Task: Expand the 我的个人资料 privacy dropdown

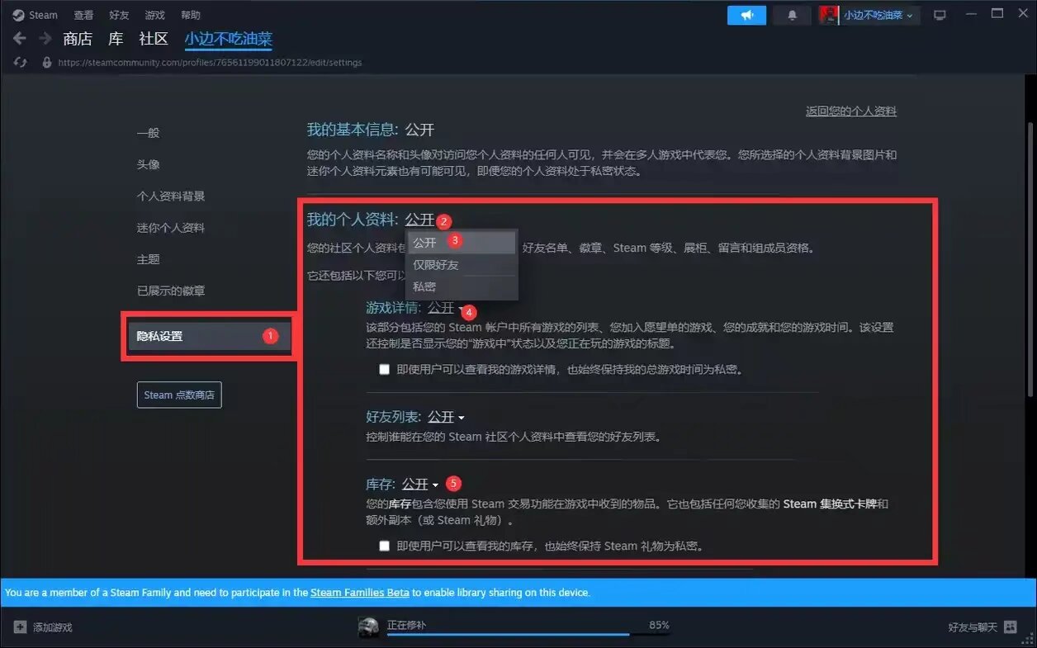Action: pos(419,220)
